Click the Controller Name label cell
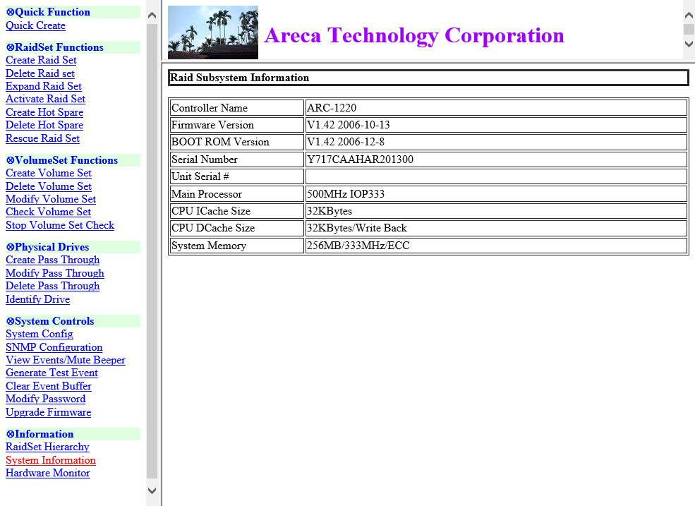Viewport: 695px width, 506px height. point(236,108)
